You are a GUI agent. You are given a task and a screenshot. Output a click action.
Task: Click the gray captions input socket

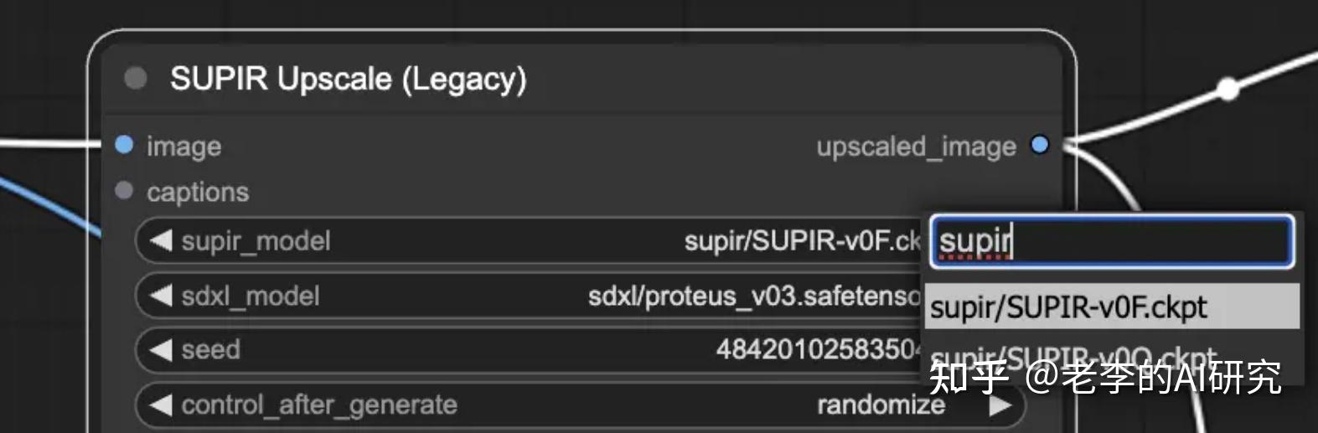tap(124, 191)
